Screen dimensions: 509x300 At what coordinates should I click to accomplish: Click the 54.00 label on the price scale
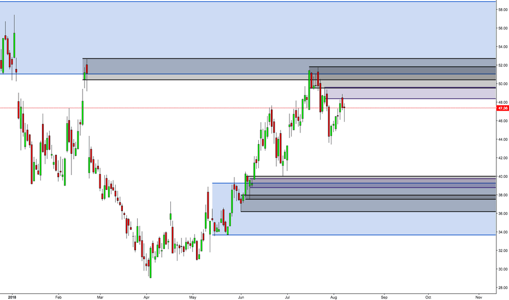tap(503, 47)
